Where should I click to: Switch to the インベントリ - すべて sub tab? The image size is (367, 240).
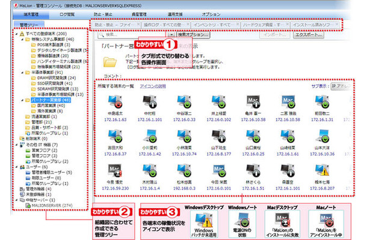tap(216, 25)
